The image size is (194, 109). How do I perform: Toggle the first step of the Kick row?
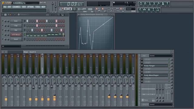27,21
